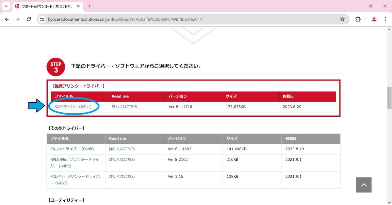Open the Chrome profile avatar icon
This screenshot has width=392, height=205.
[374, 19]
